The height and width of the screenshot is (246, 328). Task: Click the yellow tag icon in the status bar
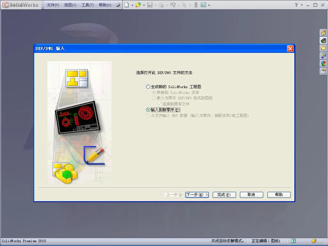[314, 241]
